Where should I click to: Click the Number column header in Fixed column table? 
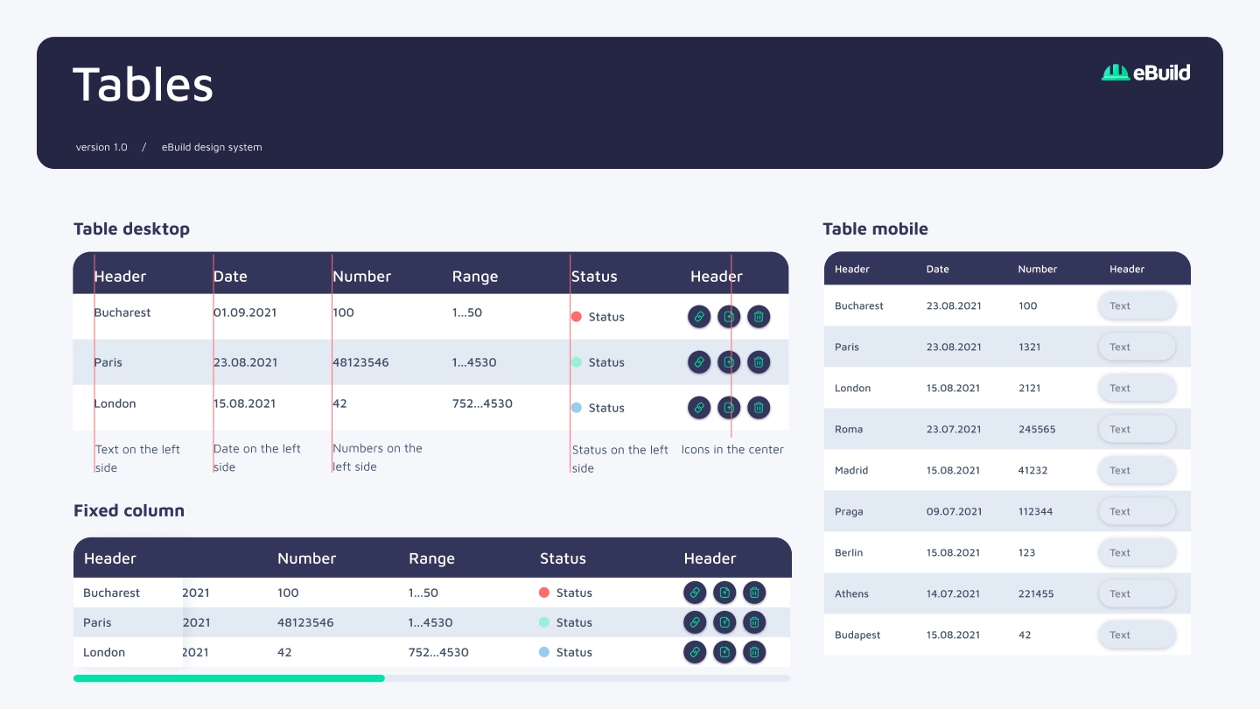pyautogui.click(x=306, y=558)
